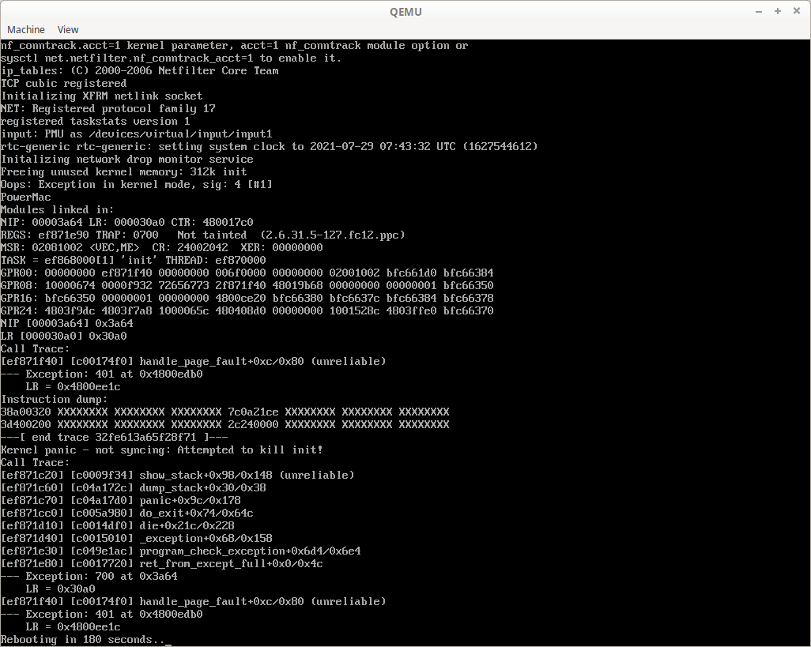Screen dimensions: 811x647
Task: Click 'NET: Registered protocol family 17' line
Action: [x=108, y=108]
